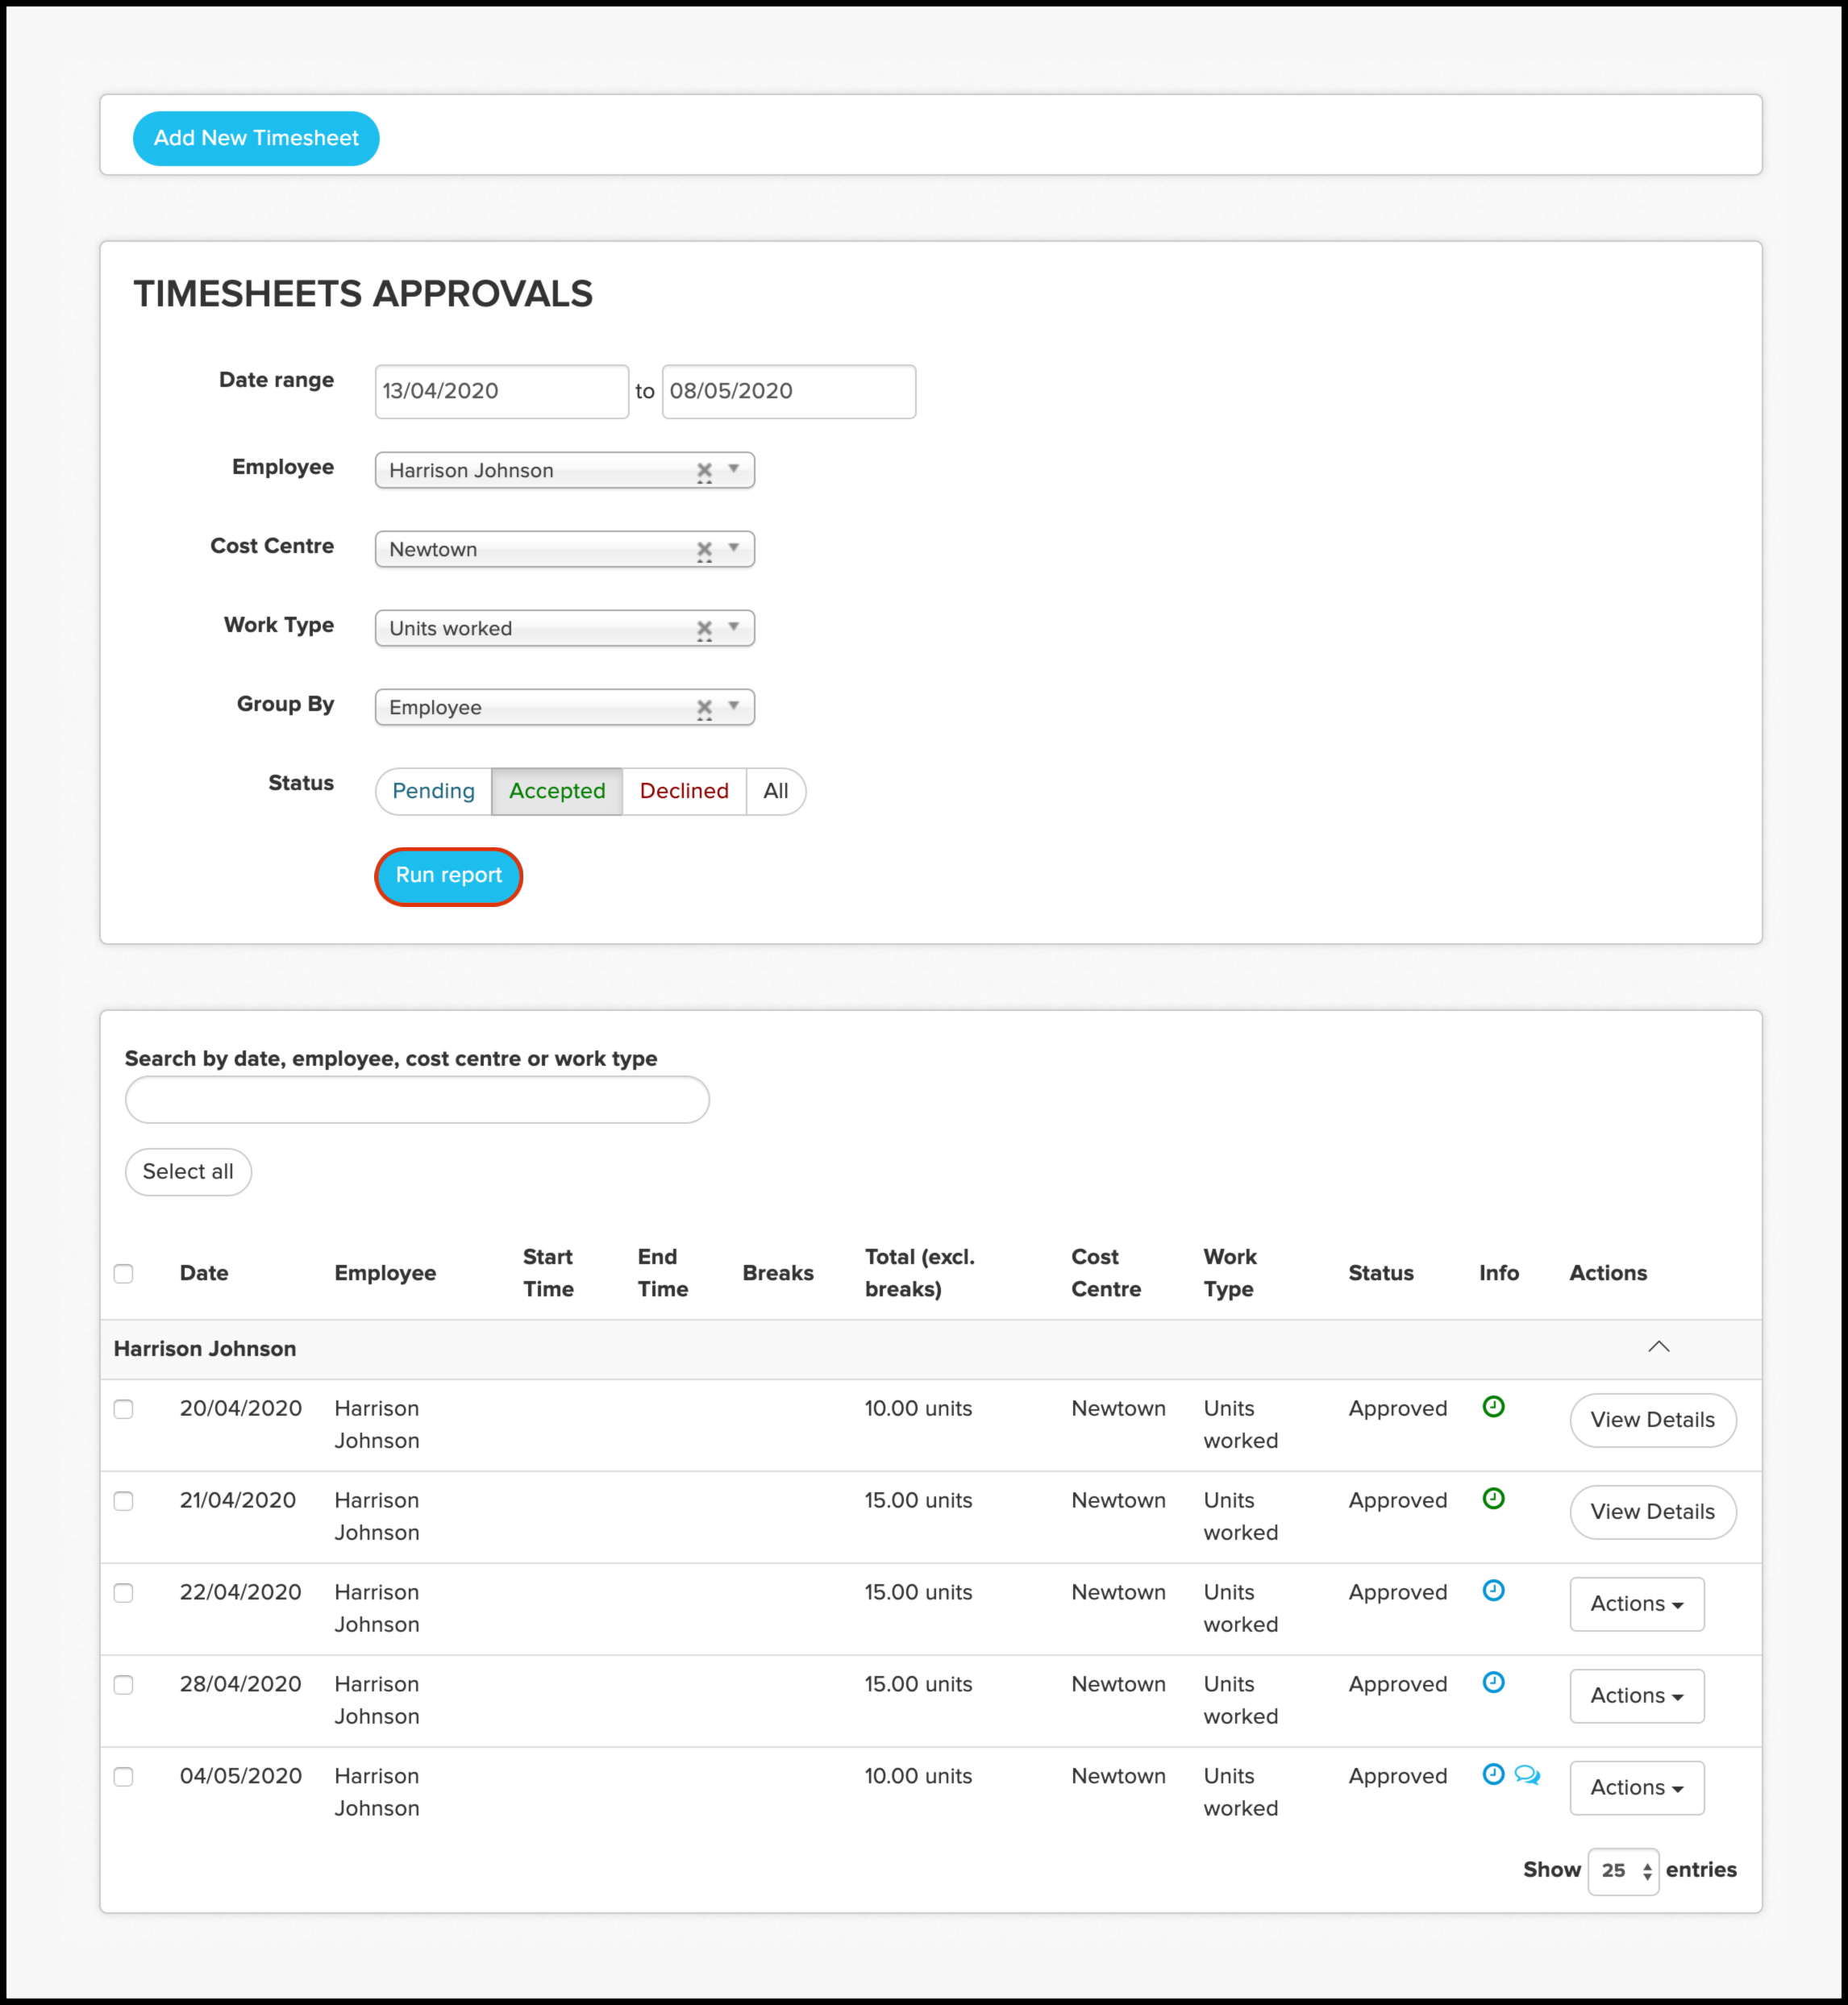Screen dimensions: 1848x2005
Task: Click Add New Timesheet button
Action: pos(256,138)
